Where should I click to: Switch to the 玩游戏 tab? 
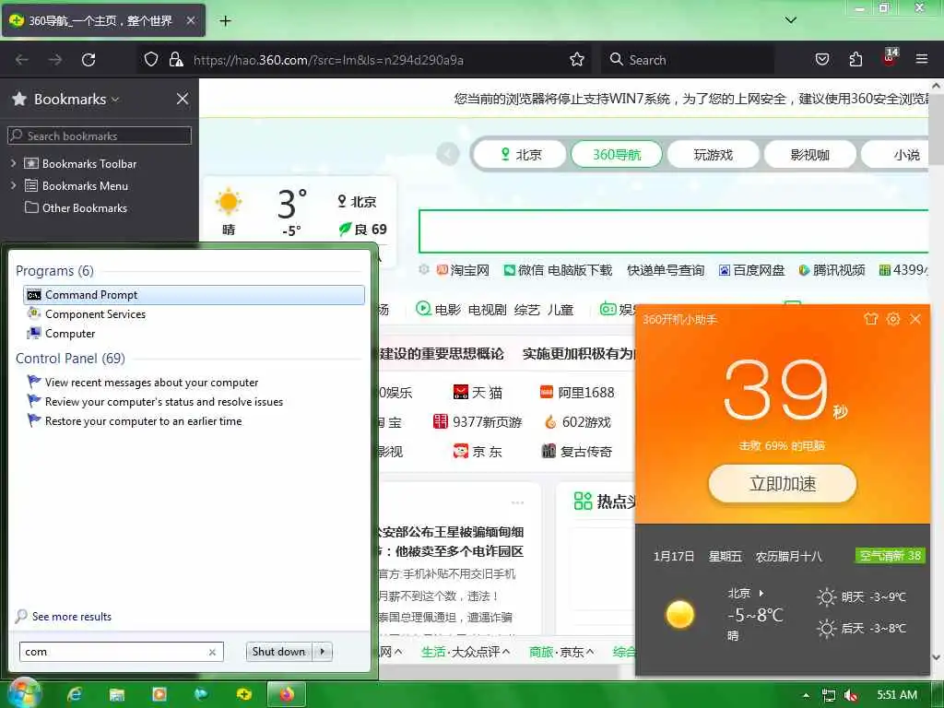tap(713, 154)
